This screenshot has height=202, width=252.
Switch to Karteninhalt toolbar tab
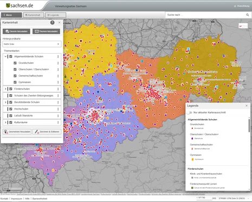[34, 15]
